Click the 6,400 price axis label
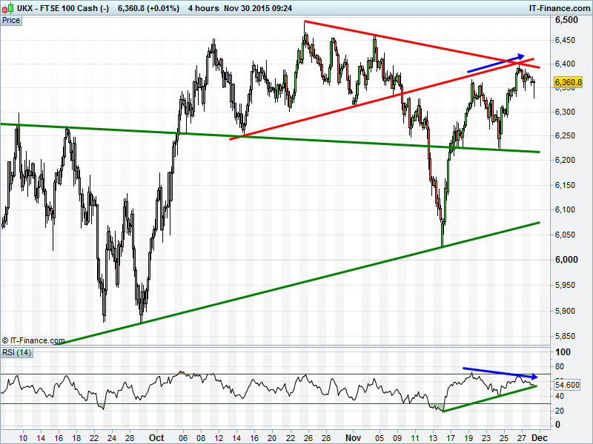The image size is (593, 444). pos(565,64)
